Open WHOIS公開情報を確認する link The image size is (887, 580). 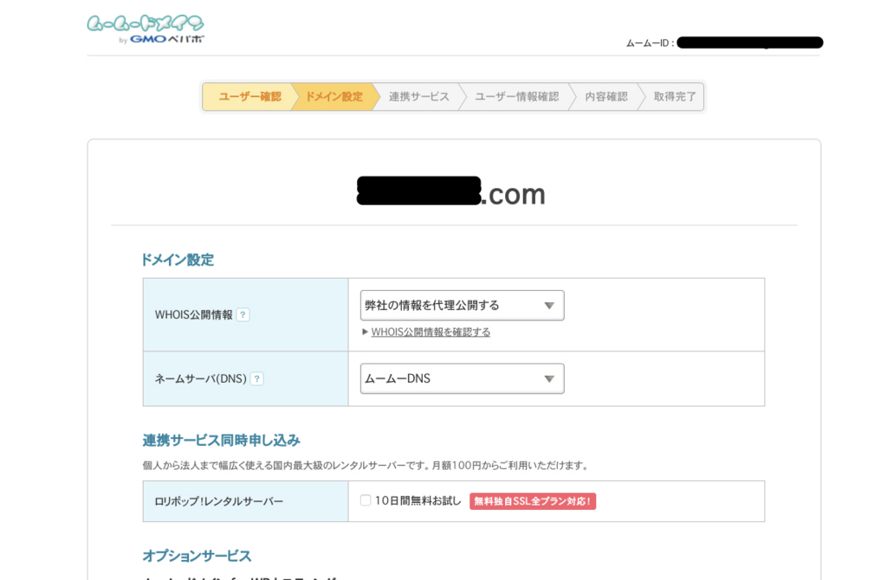431,332
